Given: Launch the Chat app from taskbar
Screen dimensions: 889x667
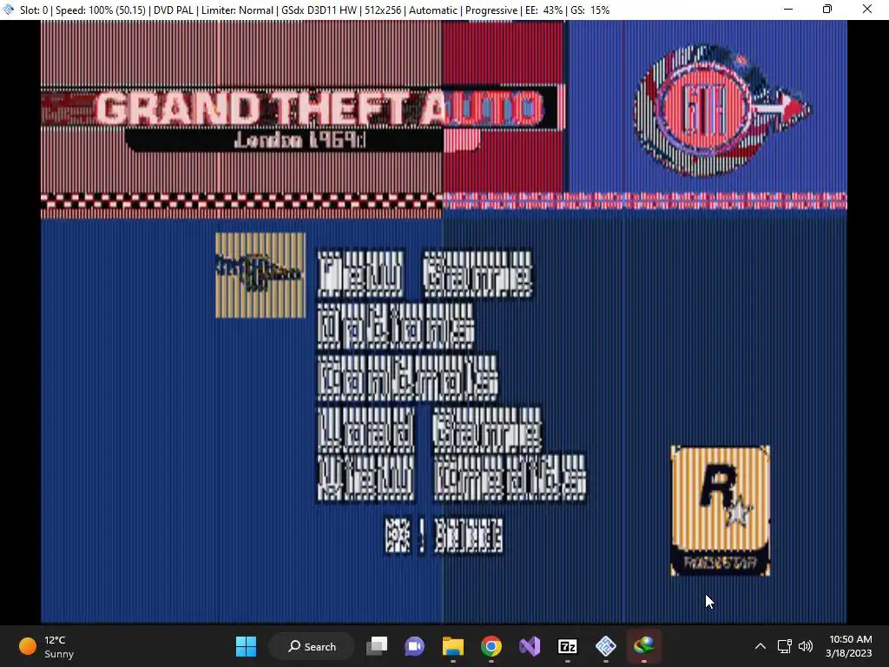Looking at the screenshot, I should [414, 646].
